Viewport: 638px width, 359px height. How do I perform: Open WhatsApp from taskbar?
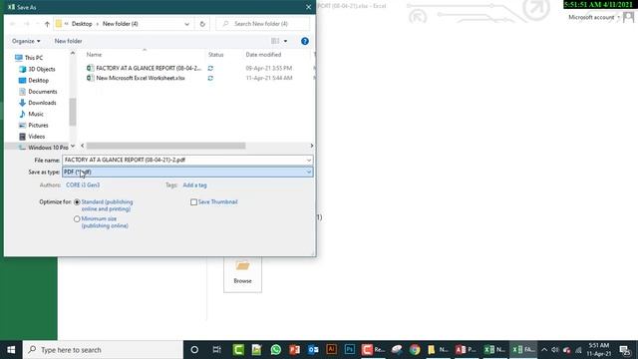coord(276,350)
